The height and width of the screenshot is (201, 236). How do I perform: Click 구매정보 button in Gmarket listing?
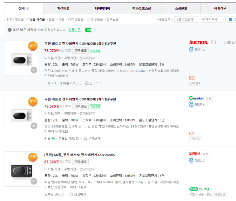(196, 139)
